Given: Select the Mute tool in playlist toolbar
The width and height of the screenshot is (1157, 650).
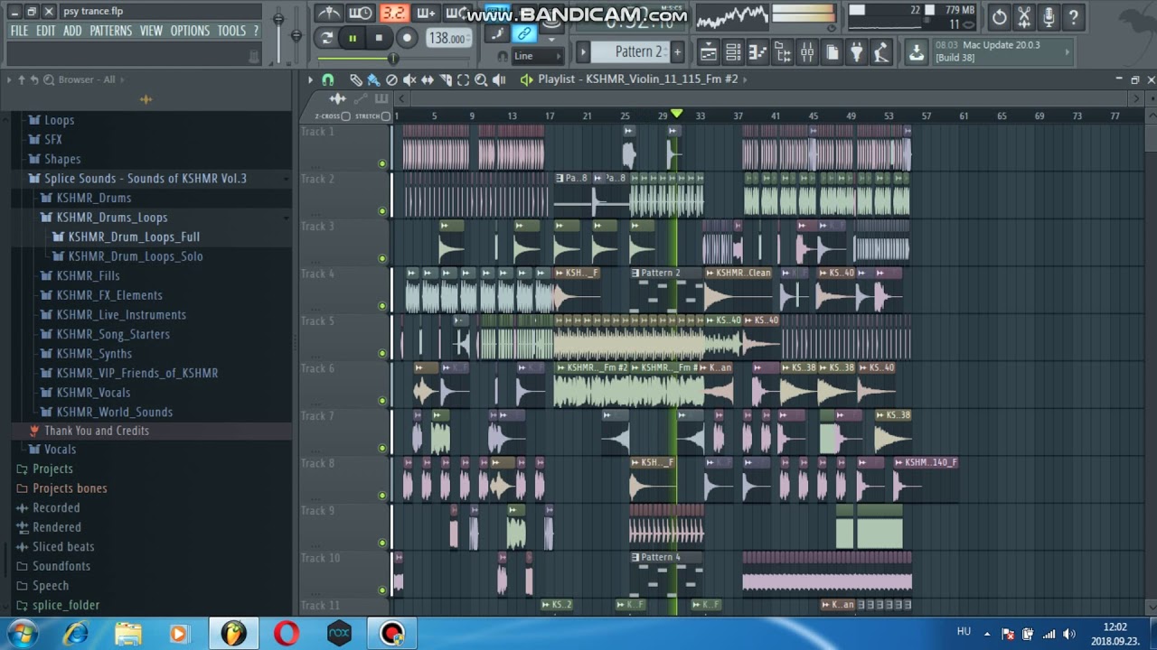Looking at the screenshot, I should (409, 79).
